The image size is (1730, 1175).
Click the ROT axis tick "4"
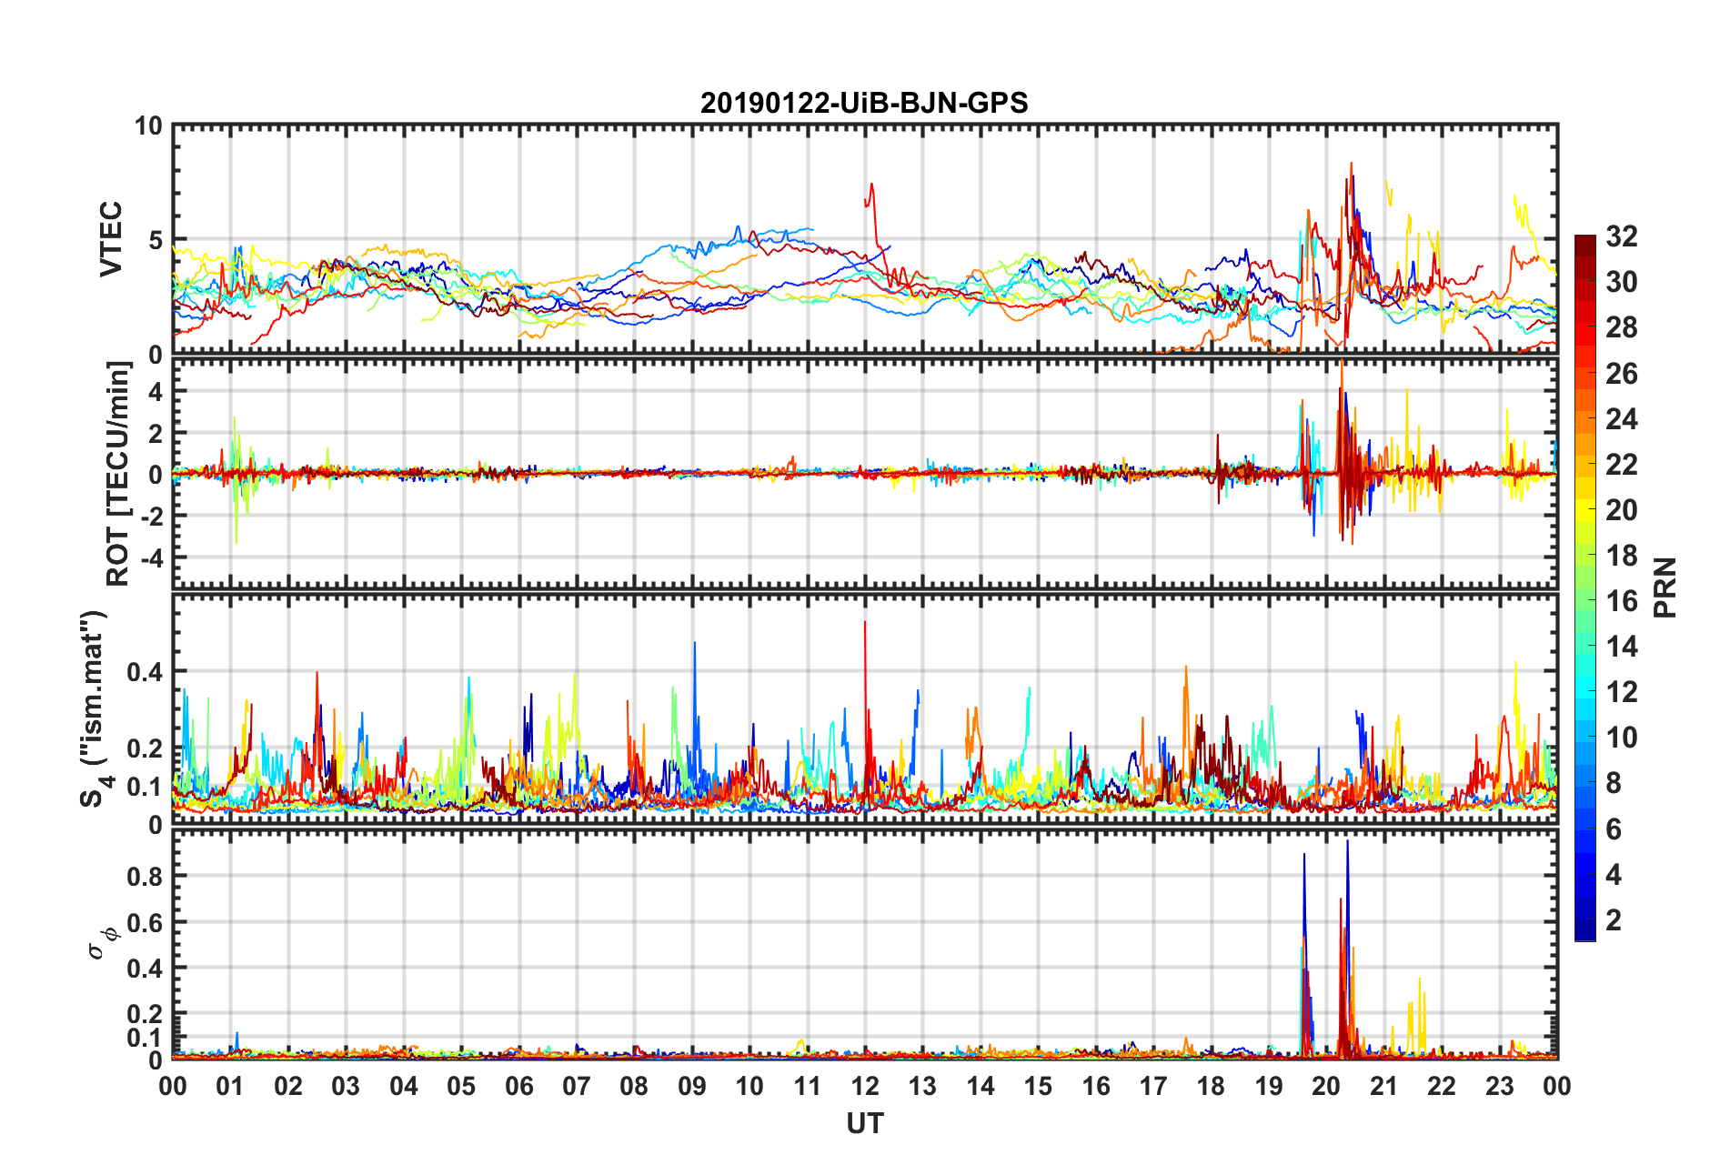pyautogui.click(x=156, y=391)
